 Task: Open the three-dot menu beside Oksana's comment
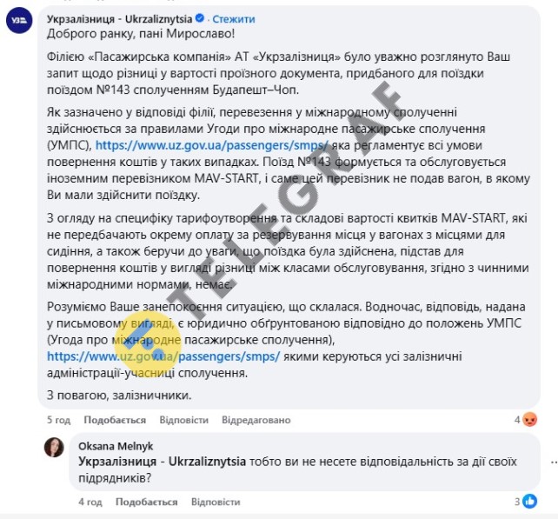554,462
